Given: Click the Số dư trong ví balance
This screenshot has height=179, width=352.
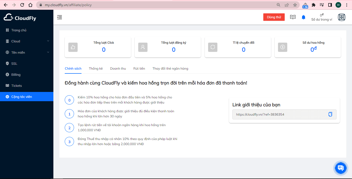Looking at the screenshot, I should point(322,17).
